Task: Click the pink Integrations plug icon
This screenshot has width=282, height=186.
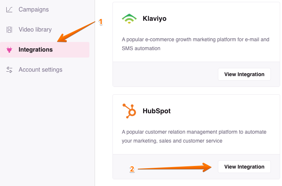Action: (9, 50)
